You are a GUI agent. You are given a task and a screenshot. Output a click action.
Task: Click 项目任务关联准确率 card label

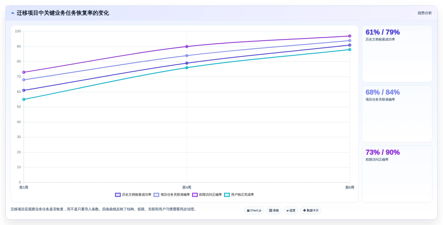pos(380,100)
